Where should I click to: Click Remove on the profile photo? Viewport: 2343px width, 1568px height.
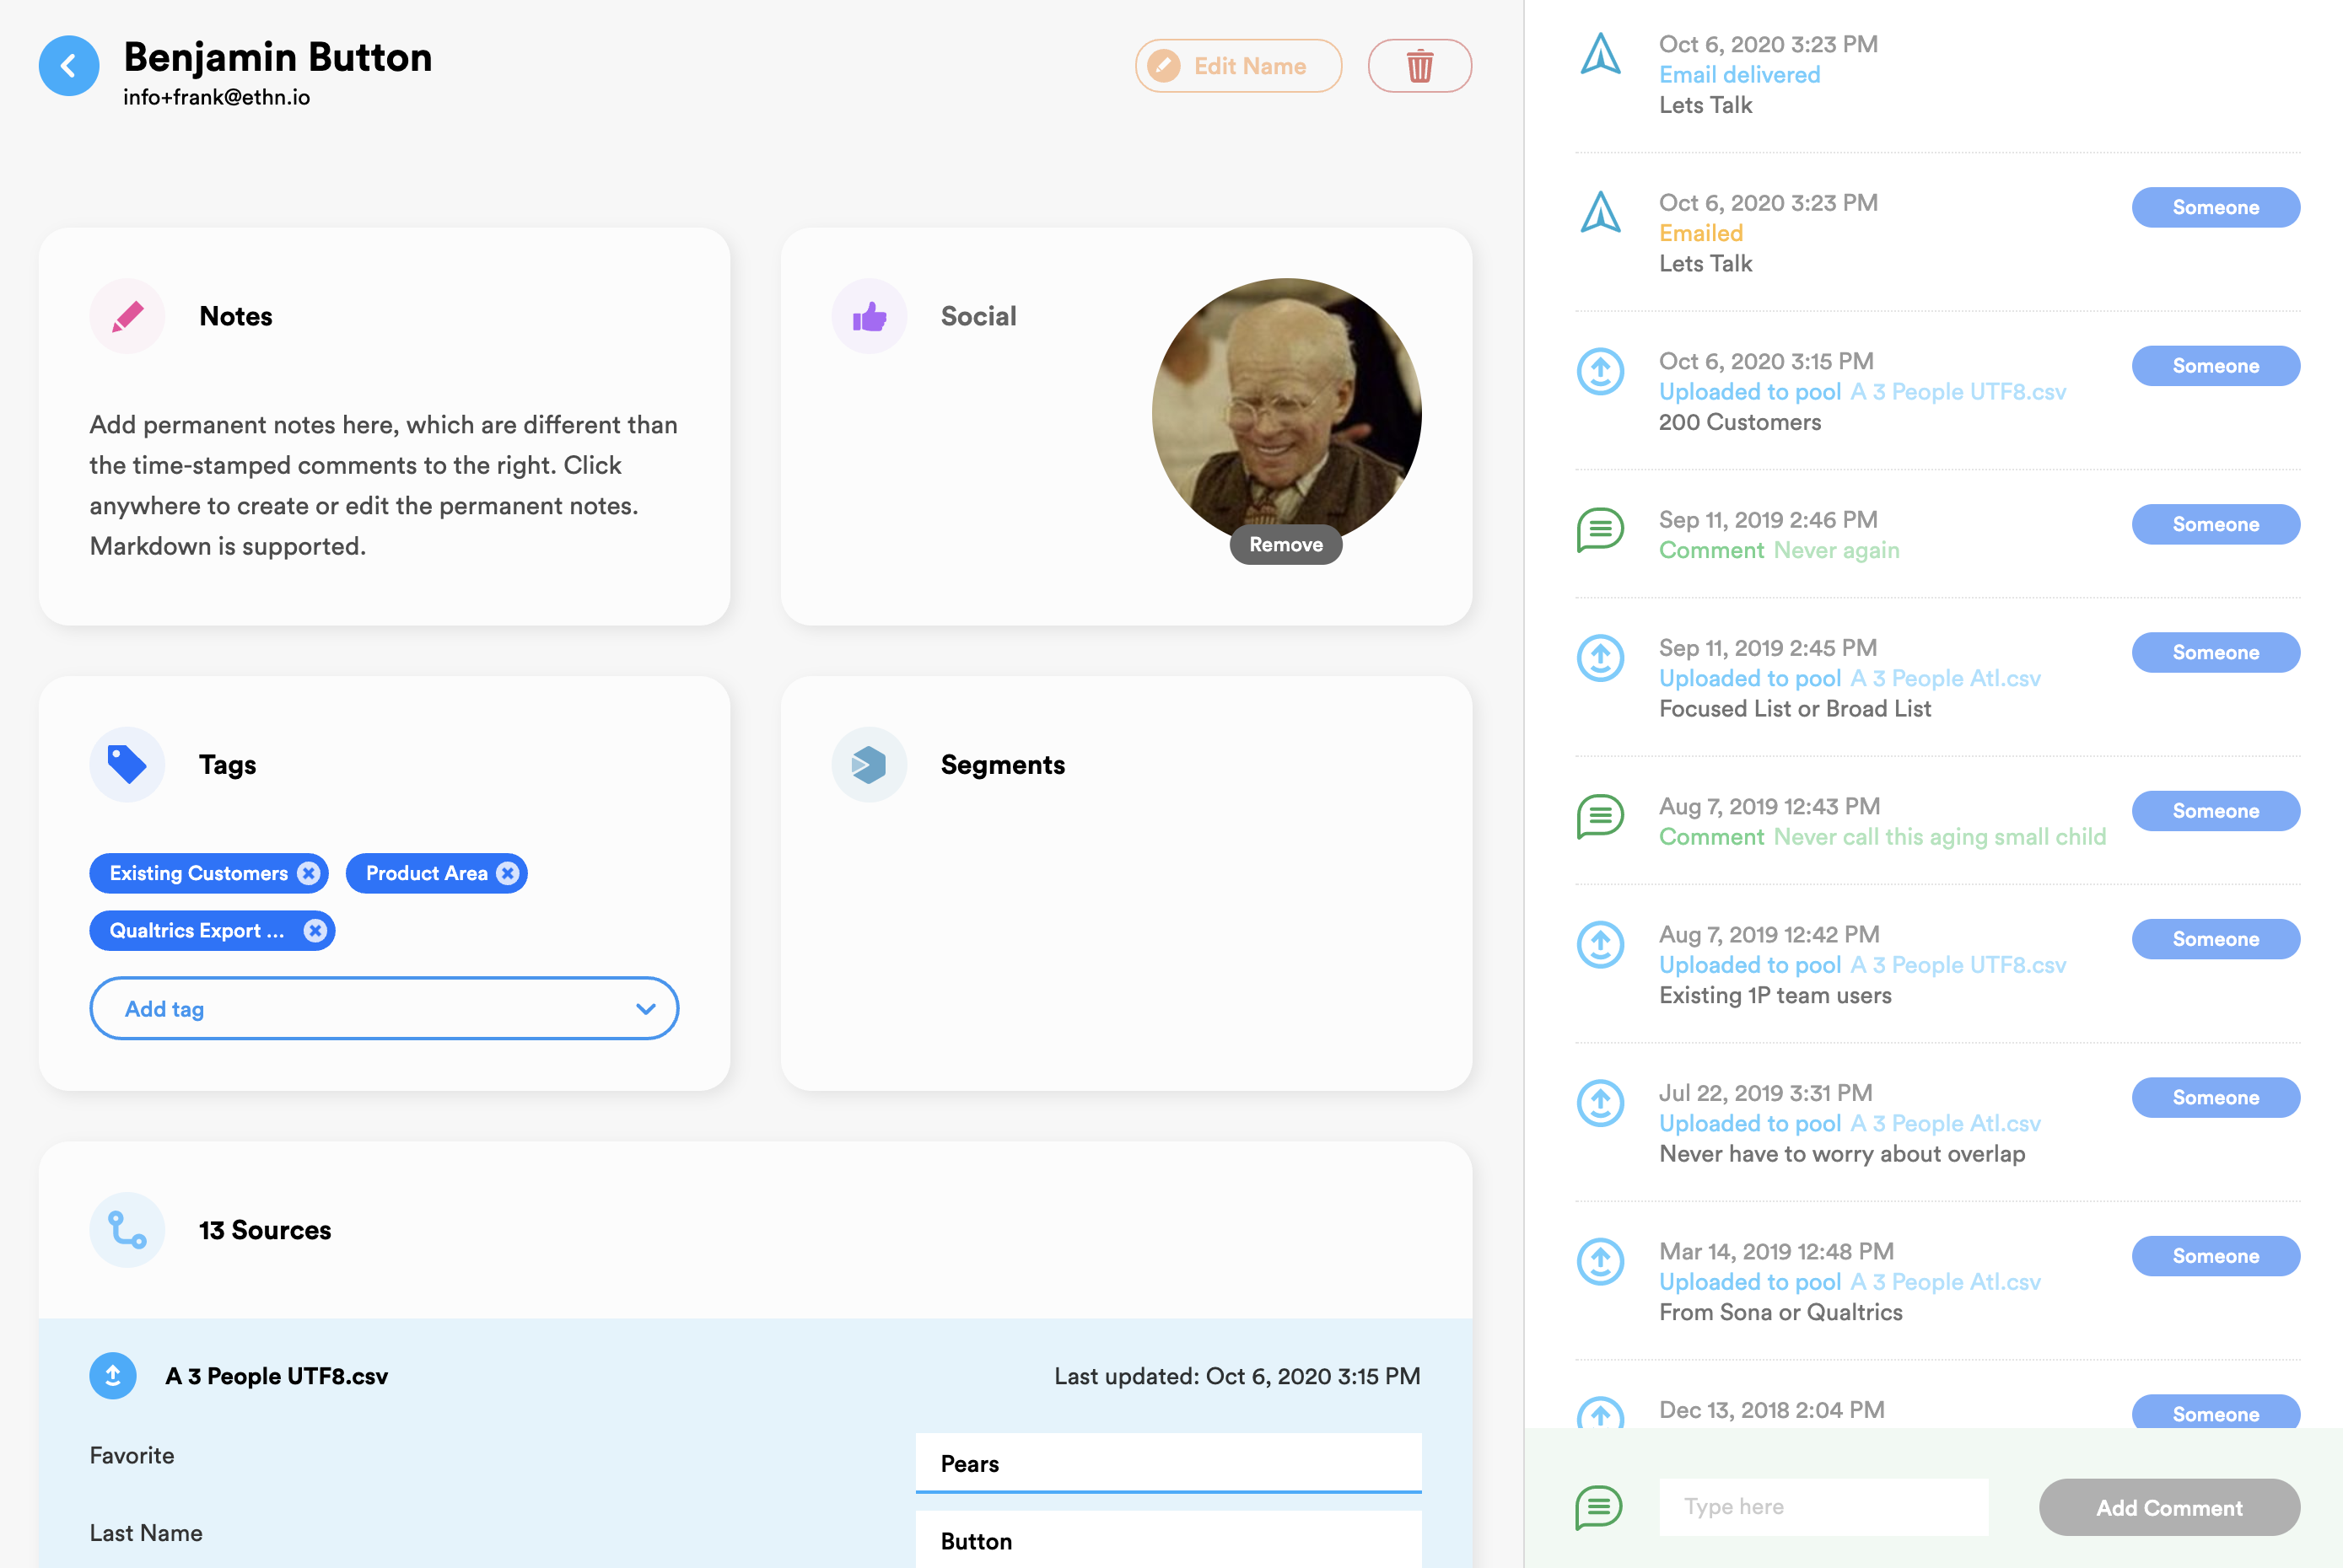pyautogui.click(x=1285, y=545)
